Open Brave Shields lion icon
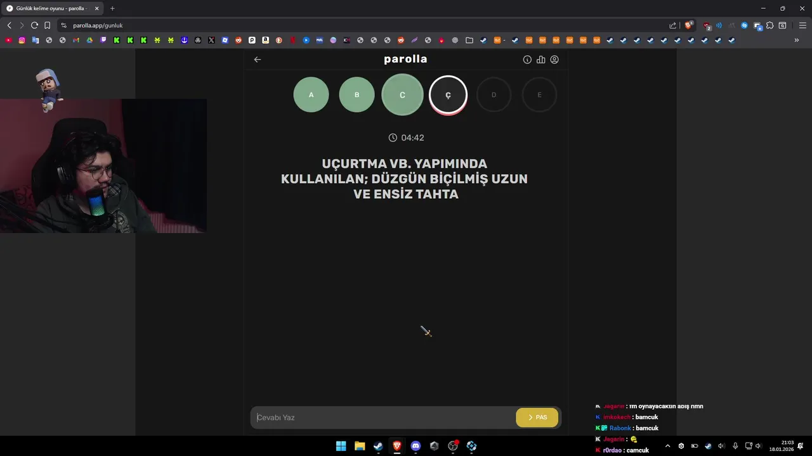This screenshot has height=456, width=812. tap(689, 25)
